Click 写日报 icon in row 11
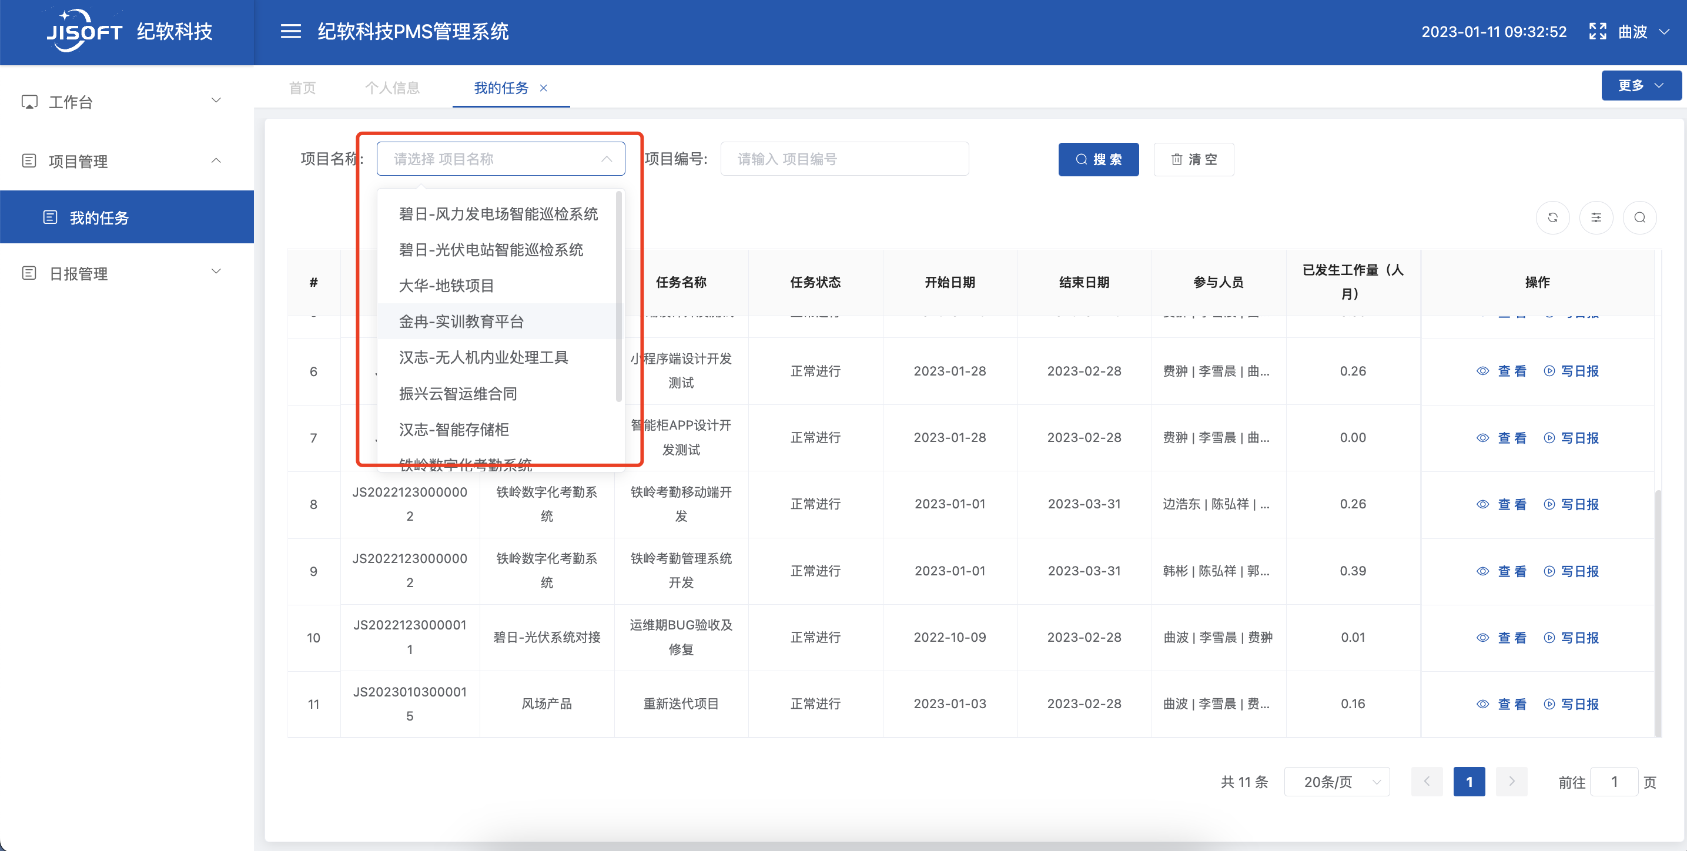The image size is (1687, 851). tap(1549, 703)
